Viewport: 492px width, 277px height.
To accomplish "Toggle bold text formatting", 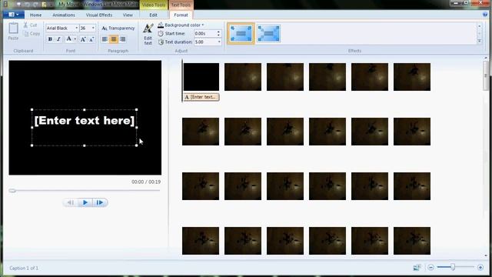I will click(50, 39).
